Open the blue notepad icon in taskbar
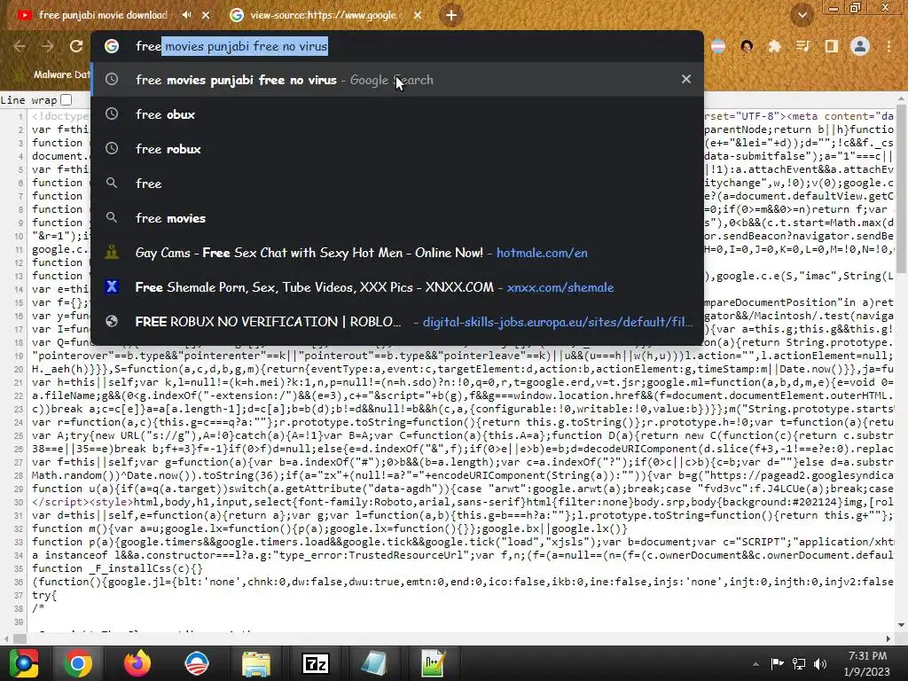The image size is (908, 681). (374, 663)
